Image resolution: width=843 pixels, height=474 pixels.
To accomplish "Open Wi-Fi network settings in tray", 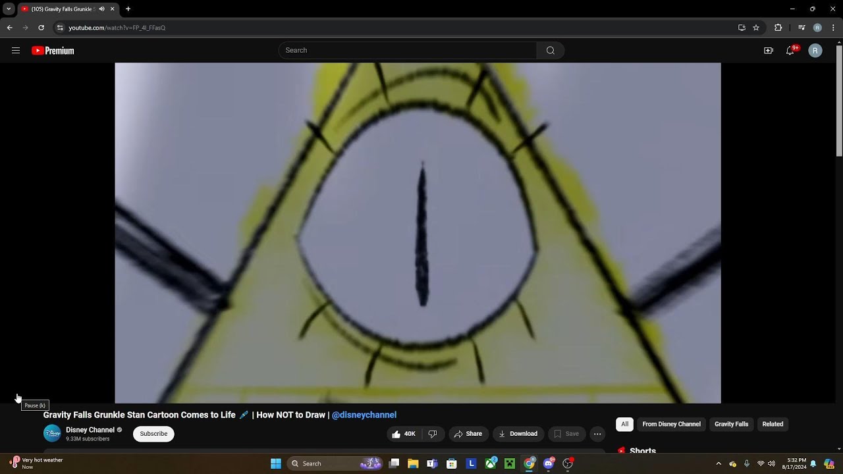I will point(761,463).
